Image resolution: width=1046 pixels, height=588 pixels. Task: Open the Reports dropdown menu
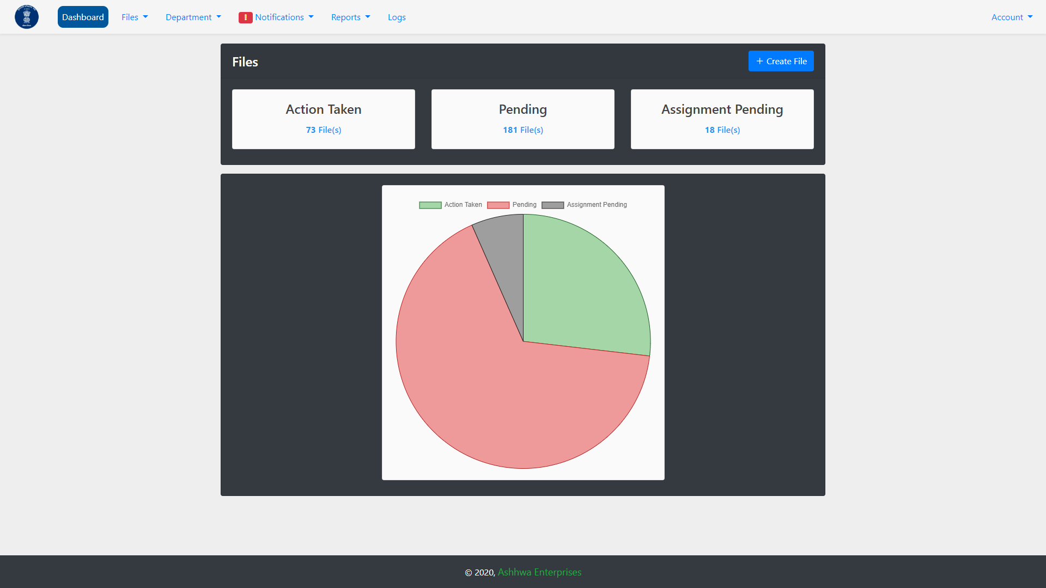350,17
